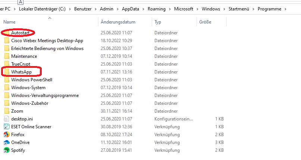
Task: Open the chevron after Windows breadcrumb
Action: [224, 9]
